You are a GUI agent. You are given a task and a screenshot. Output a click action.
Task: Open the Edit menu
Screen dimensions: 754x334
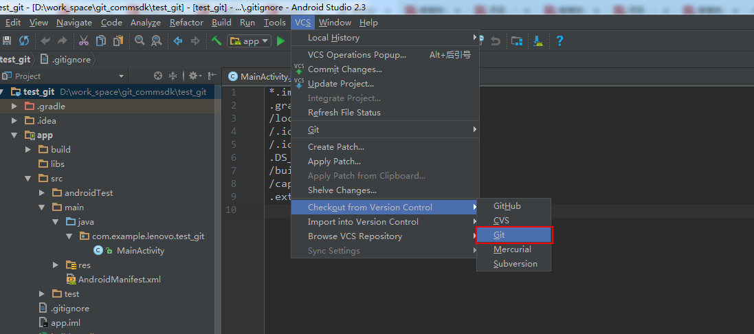coord(13,23)
